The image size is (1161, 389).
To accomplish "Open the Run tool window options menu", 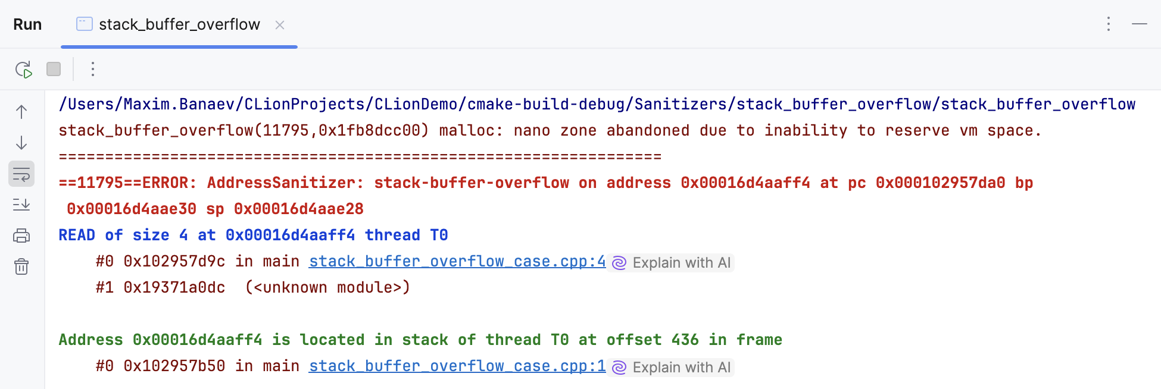I will [x=1108, y=24].
